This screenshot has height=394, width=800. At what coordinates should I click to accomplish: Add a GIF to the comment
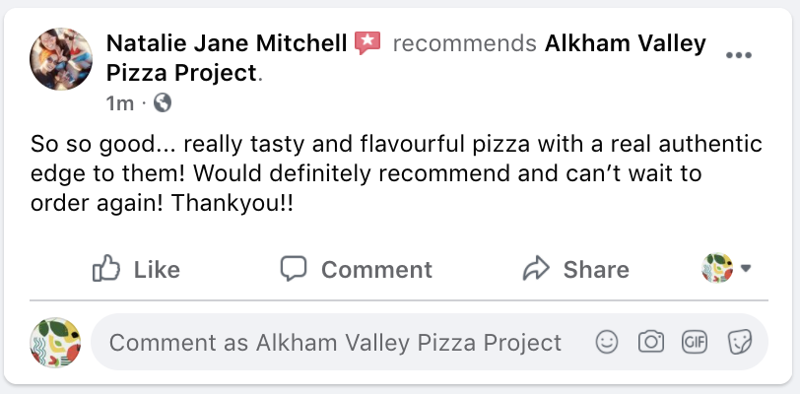tap(695, 342)
